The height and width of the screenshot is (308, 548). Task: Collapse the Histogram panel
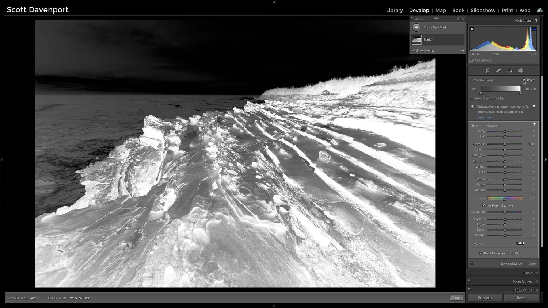click(536, 20)
